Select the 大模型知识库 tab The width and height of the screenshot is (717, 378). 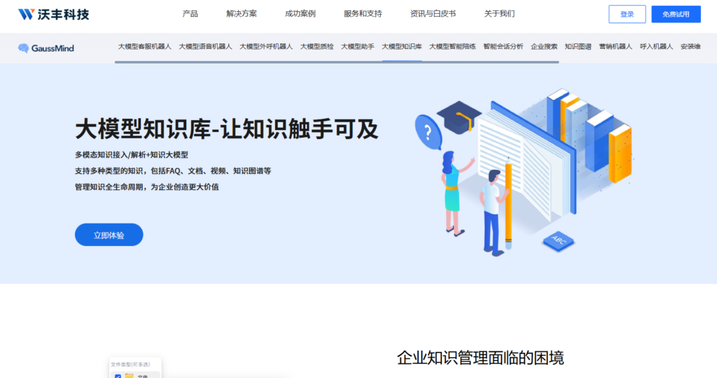402,47
